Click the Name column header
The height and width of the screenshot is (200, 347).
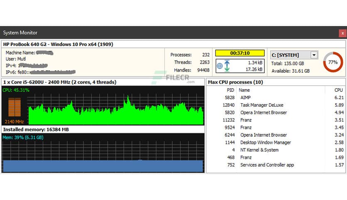[244, 90]
